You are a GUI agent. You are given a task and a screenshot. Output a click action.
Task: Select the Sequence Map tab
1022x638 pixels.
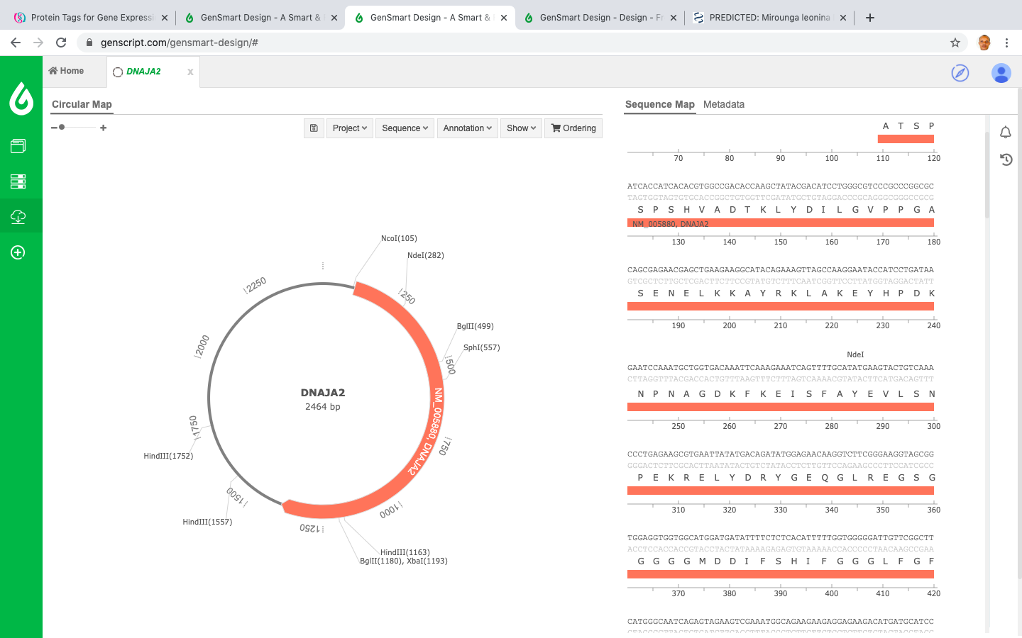[x=659, y=104]
